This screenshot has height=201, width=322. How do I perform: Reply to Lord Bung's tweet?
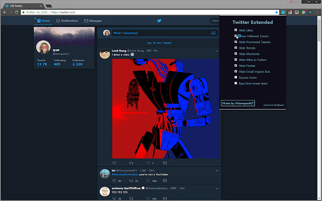[114, 163]
